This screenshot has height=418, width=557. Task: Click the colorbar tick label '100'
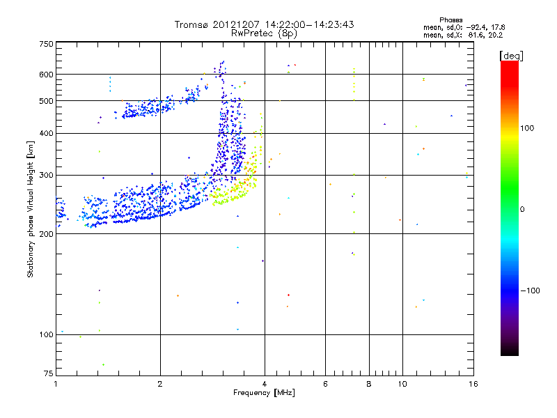(527, 128)
